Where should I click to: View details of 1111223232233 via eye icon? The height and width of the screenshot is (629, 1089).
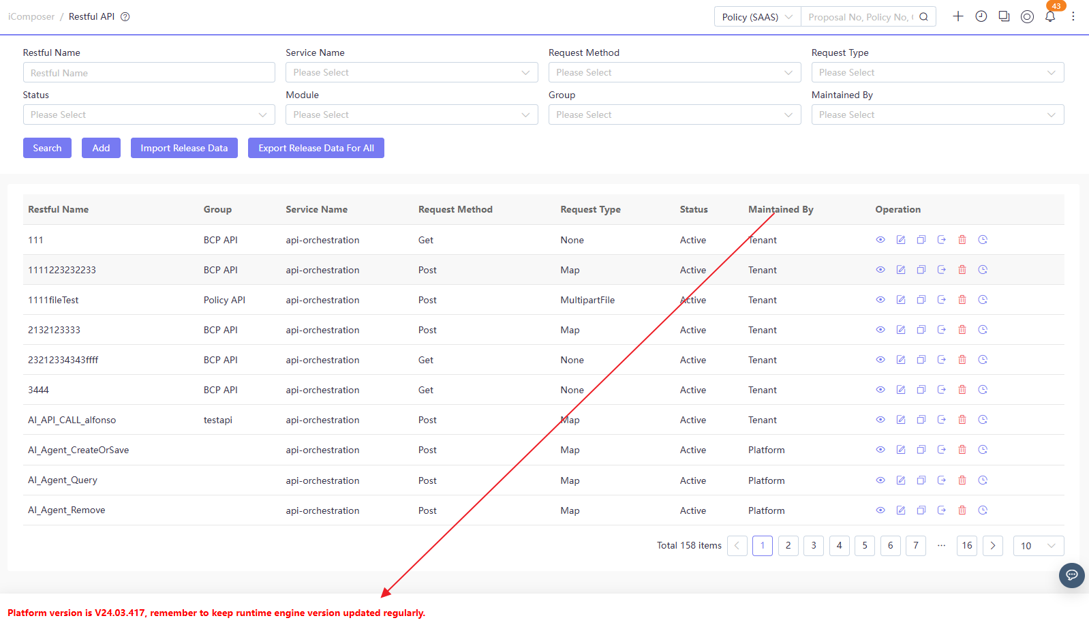pyautogui.click(x=880, y=270)
